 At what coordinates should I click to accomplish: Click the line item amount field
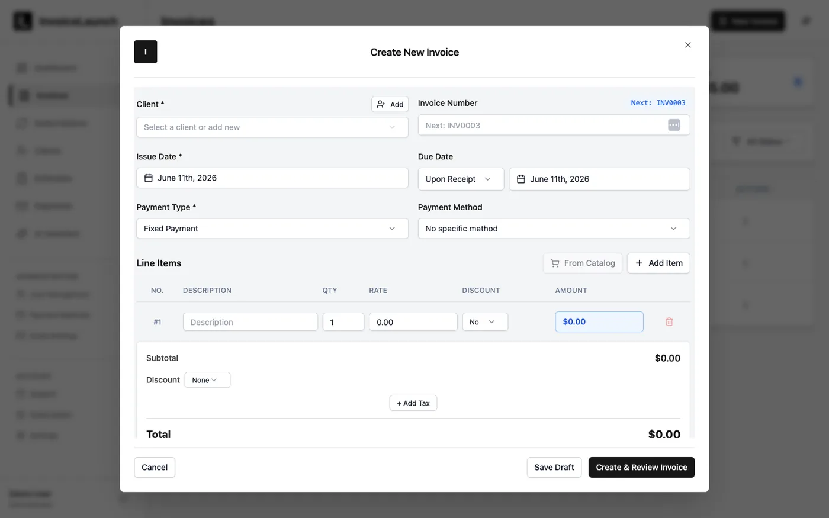[x=599, y=322]
